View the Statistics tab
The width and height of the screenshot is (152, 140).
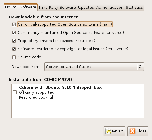point(134,8)
